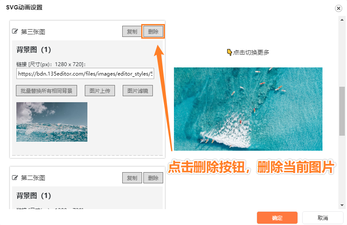Screen dimensions: 347x225
Task: Click 批量替换所有相同背景 button
Action: 46,91
